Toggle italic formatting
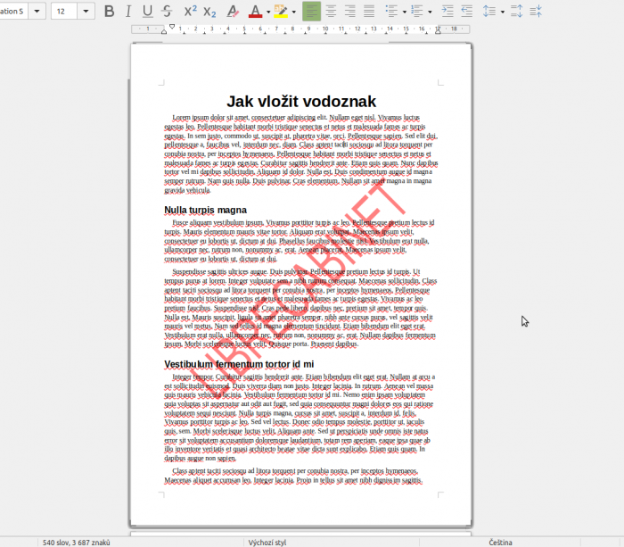The height and width of the screenshot is (547, 624). (128, 12)
